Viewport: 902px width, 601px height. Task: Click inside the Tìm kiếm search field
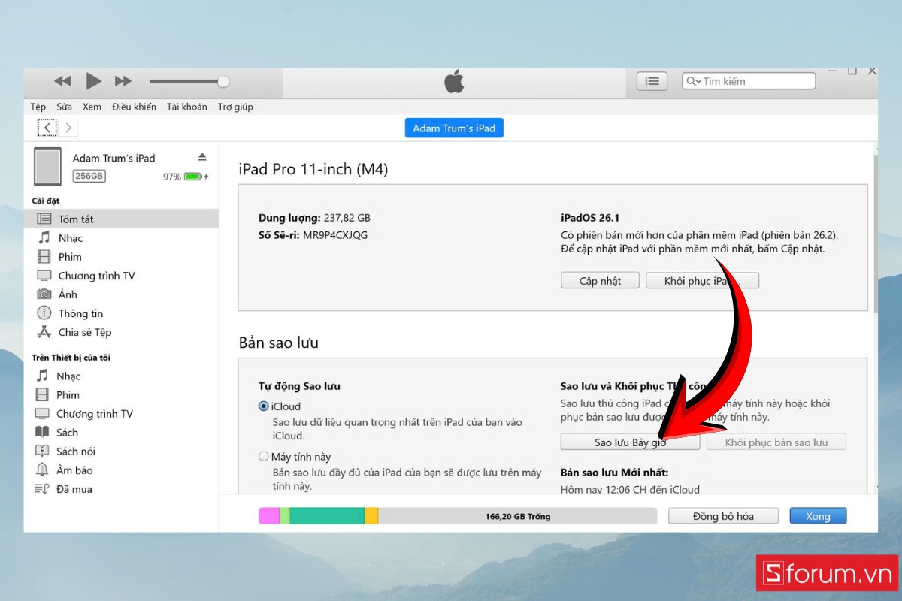(752, 80)
